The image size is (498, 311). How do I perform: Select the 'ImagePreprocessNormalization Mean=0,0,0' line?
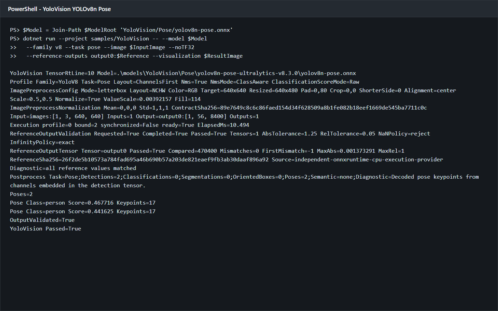pos(219,108)
